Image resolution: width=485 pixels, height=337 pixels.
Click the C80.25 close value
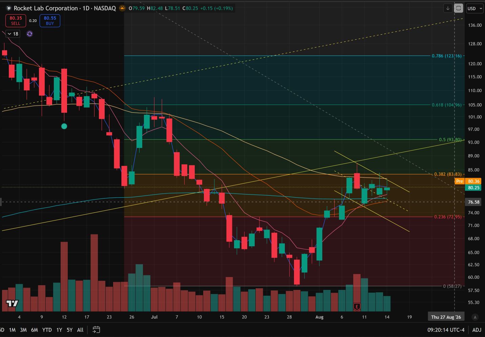190,8
